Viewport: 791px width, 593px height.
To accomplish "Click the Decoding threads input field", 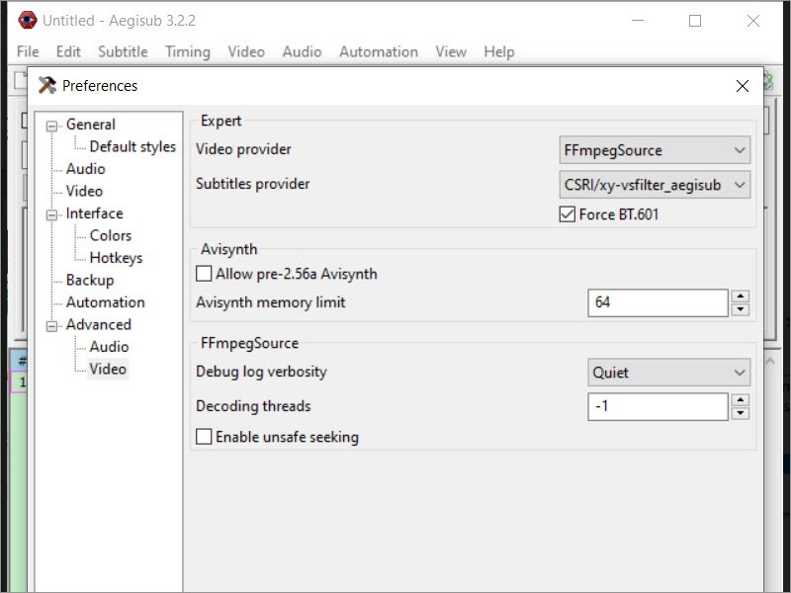I will point(658,406).
